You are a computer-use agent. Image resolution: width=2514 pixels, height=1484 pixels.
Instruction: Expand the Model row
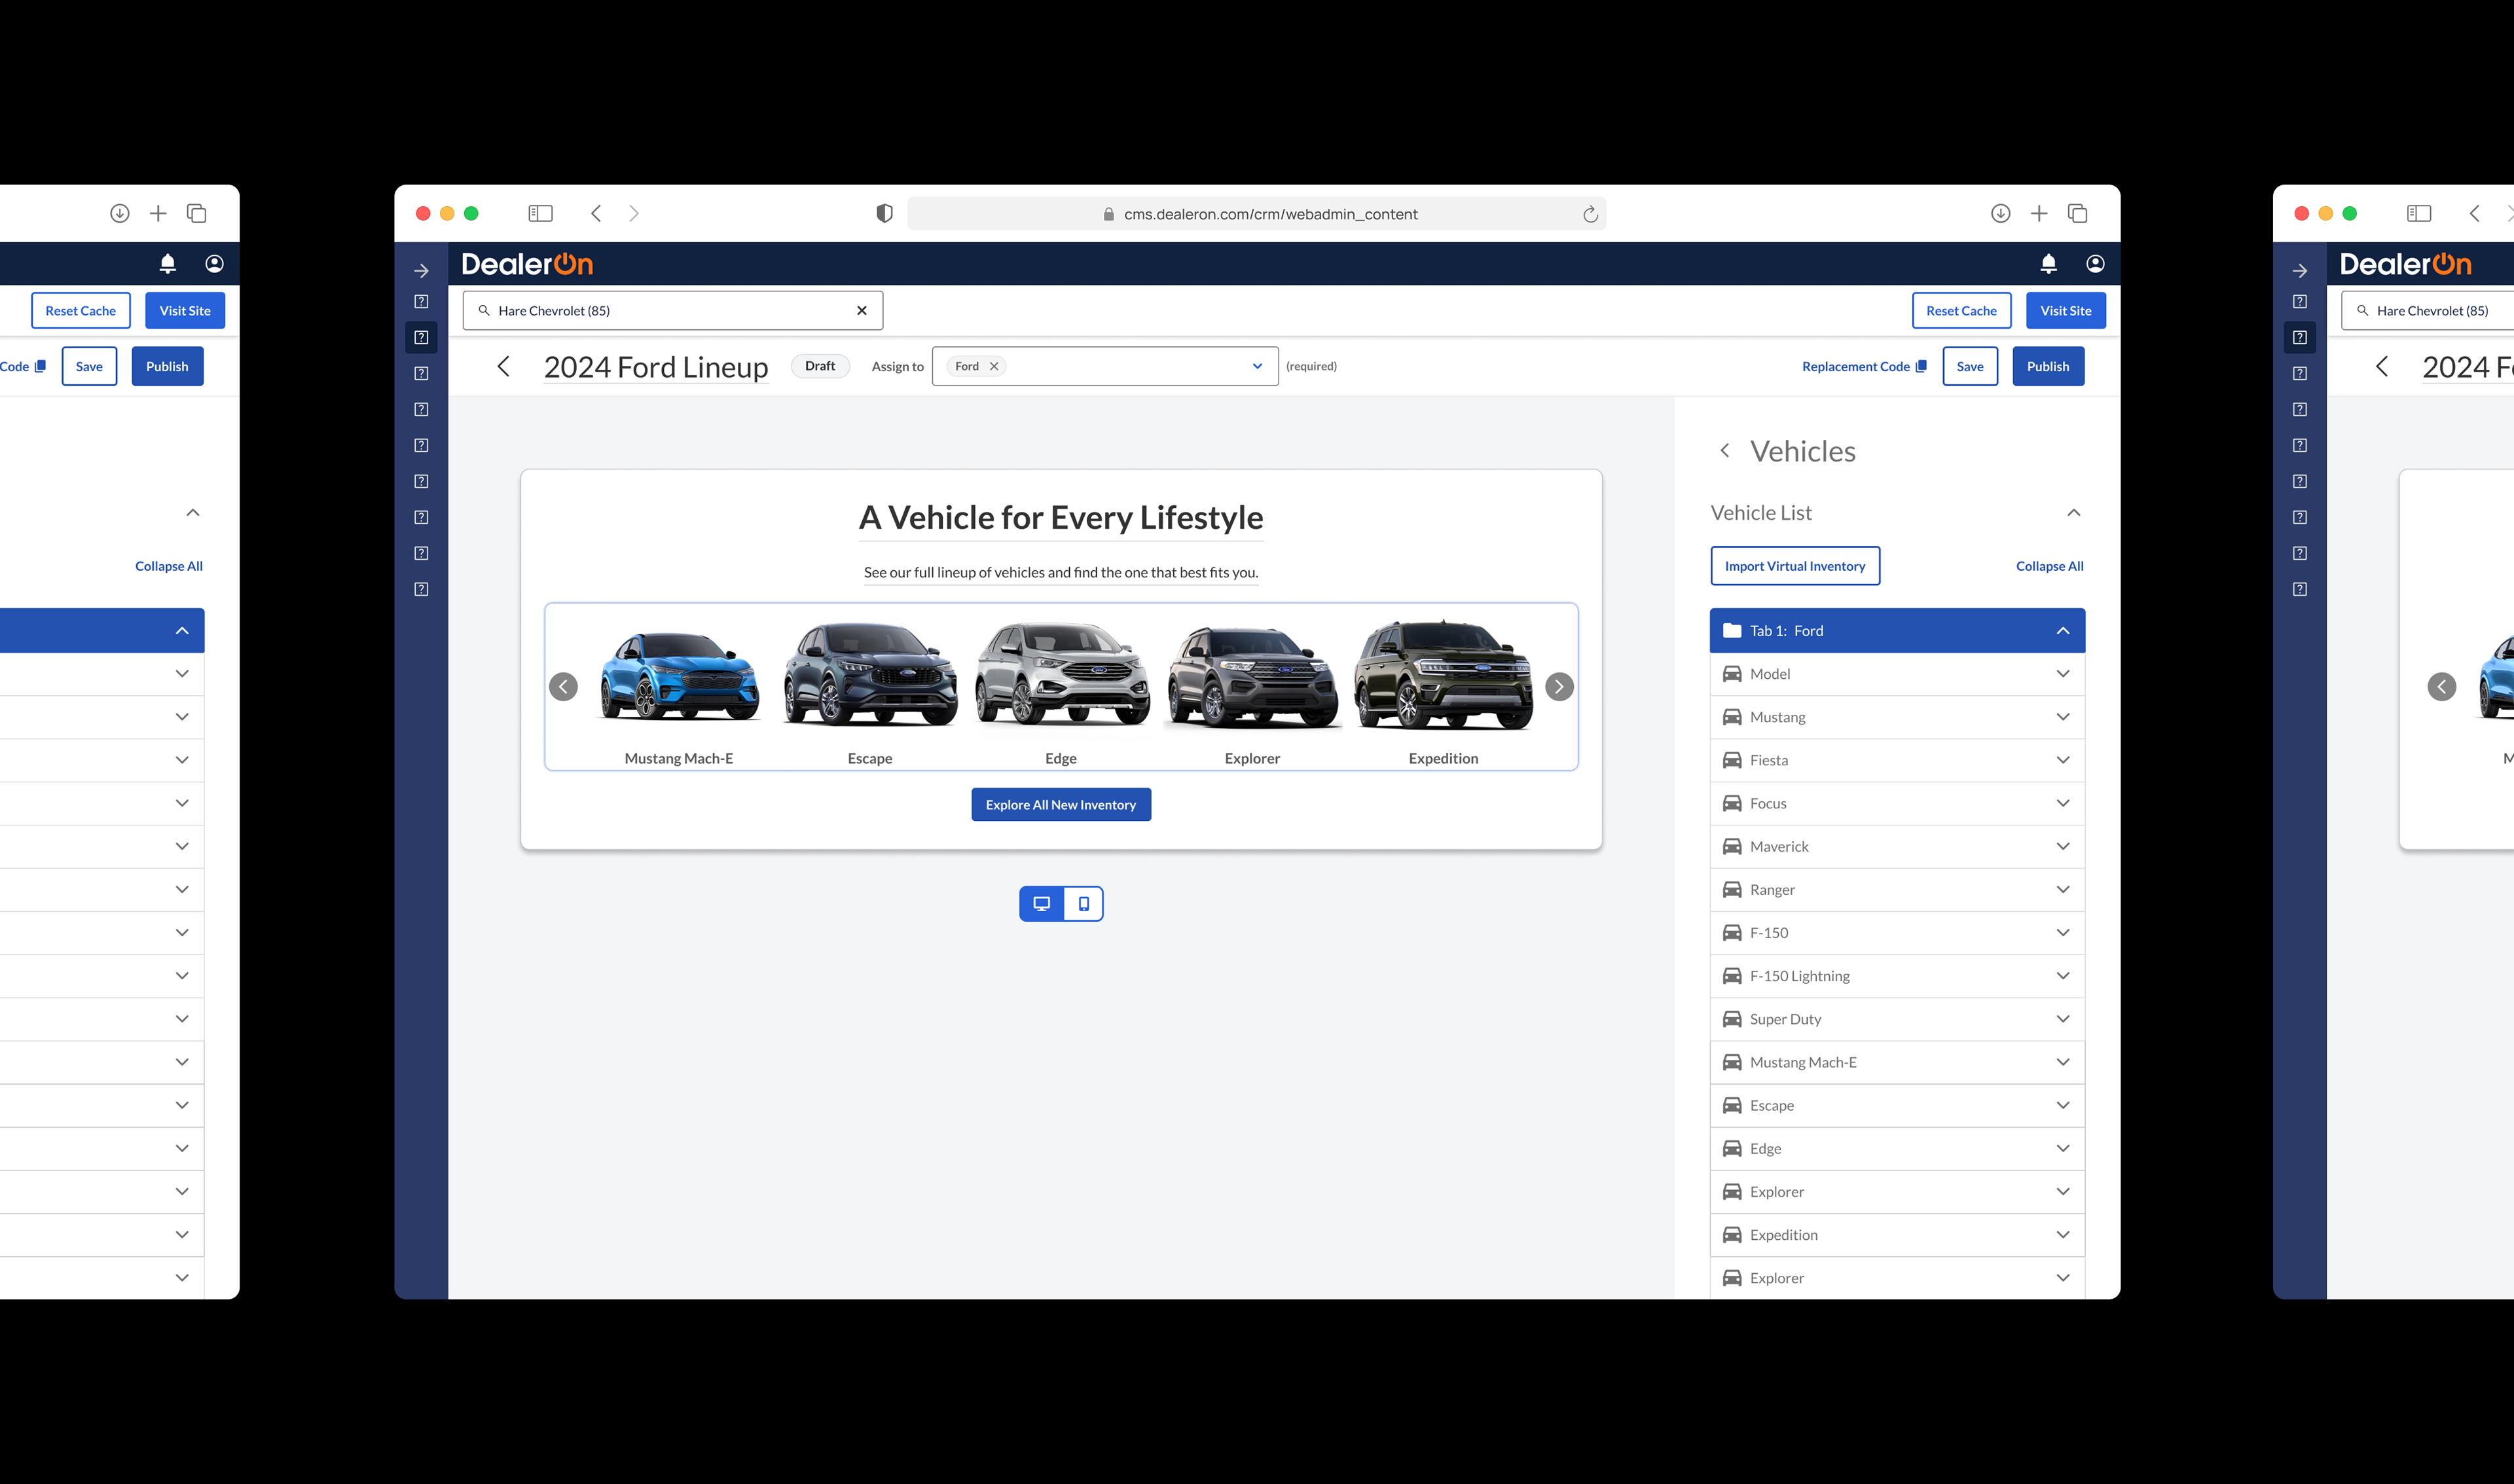click(x=2062, y=674)
